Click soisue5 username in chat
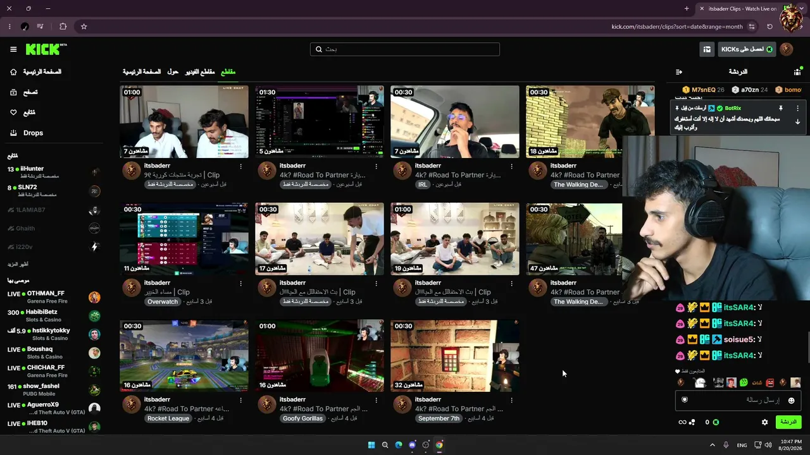810x455 pixels. pos(738,339)
